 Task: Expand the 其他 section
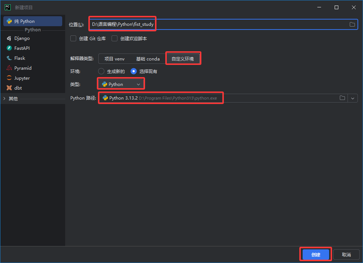pos(4,98)
